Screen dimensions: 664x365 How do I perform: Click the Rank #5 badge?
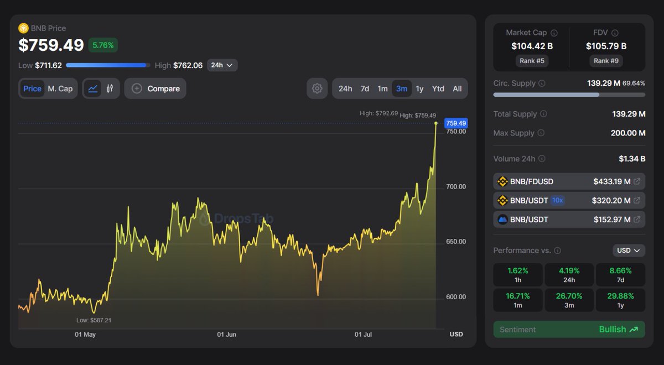531,61
